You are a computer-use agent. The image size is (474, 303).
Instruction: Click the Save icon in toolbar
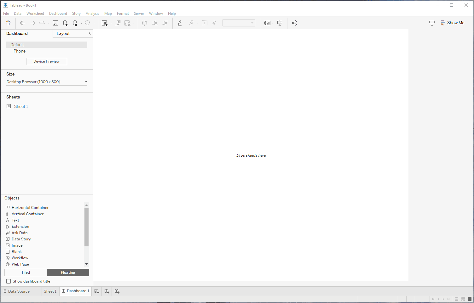[x=55, y=23]
